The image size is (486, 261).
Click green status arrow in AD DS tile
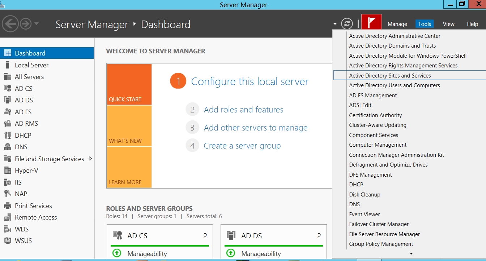231,253
